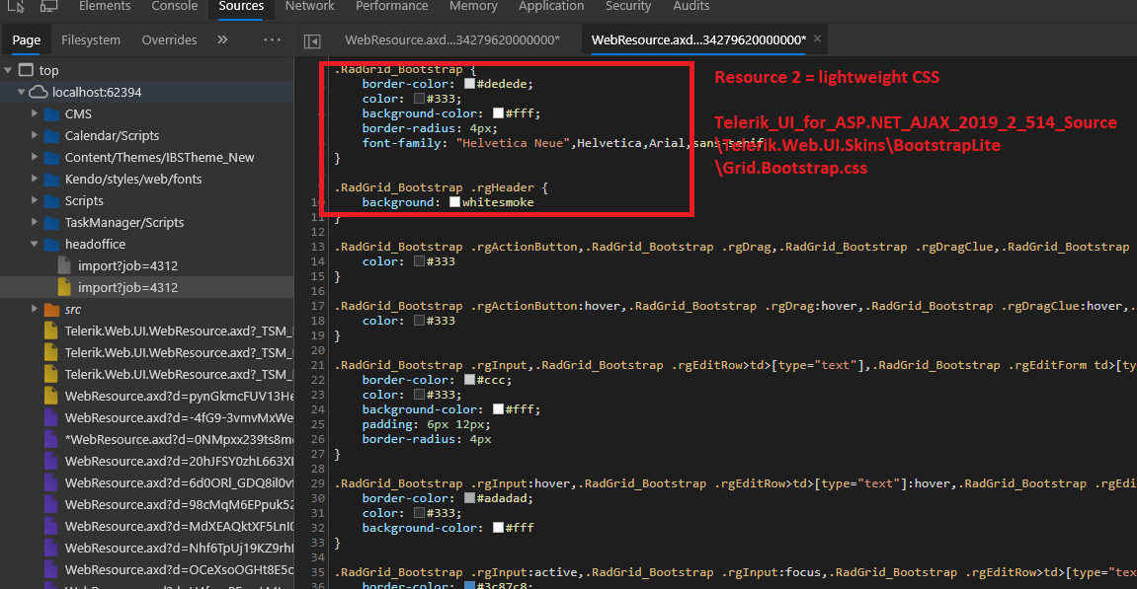
Task: Expand the CMS folder
Action: pos(36,113)
